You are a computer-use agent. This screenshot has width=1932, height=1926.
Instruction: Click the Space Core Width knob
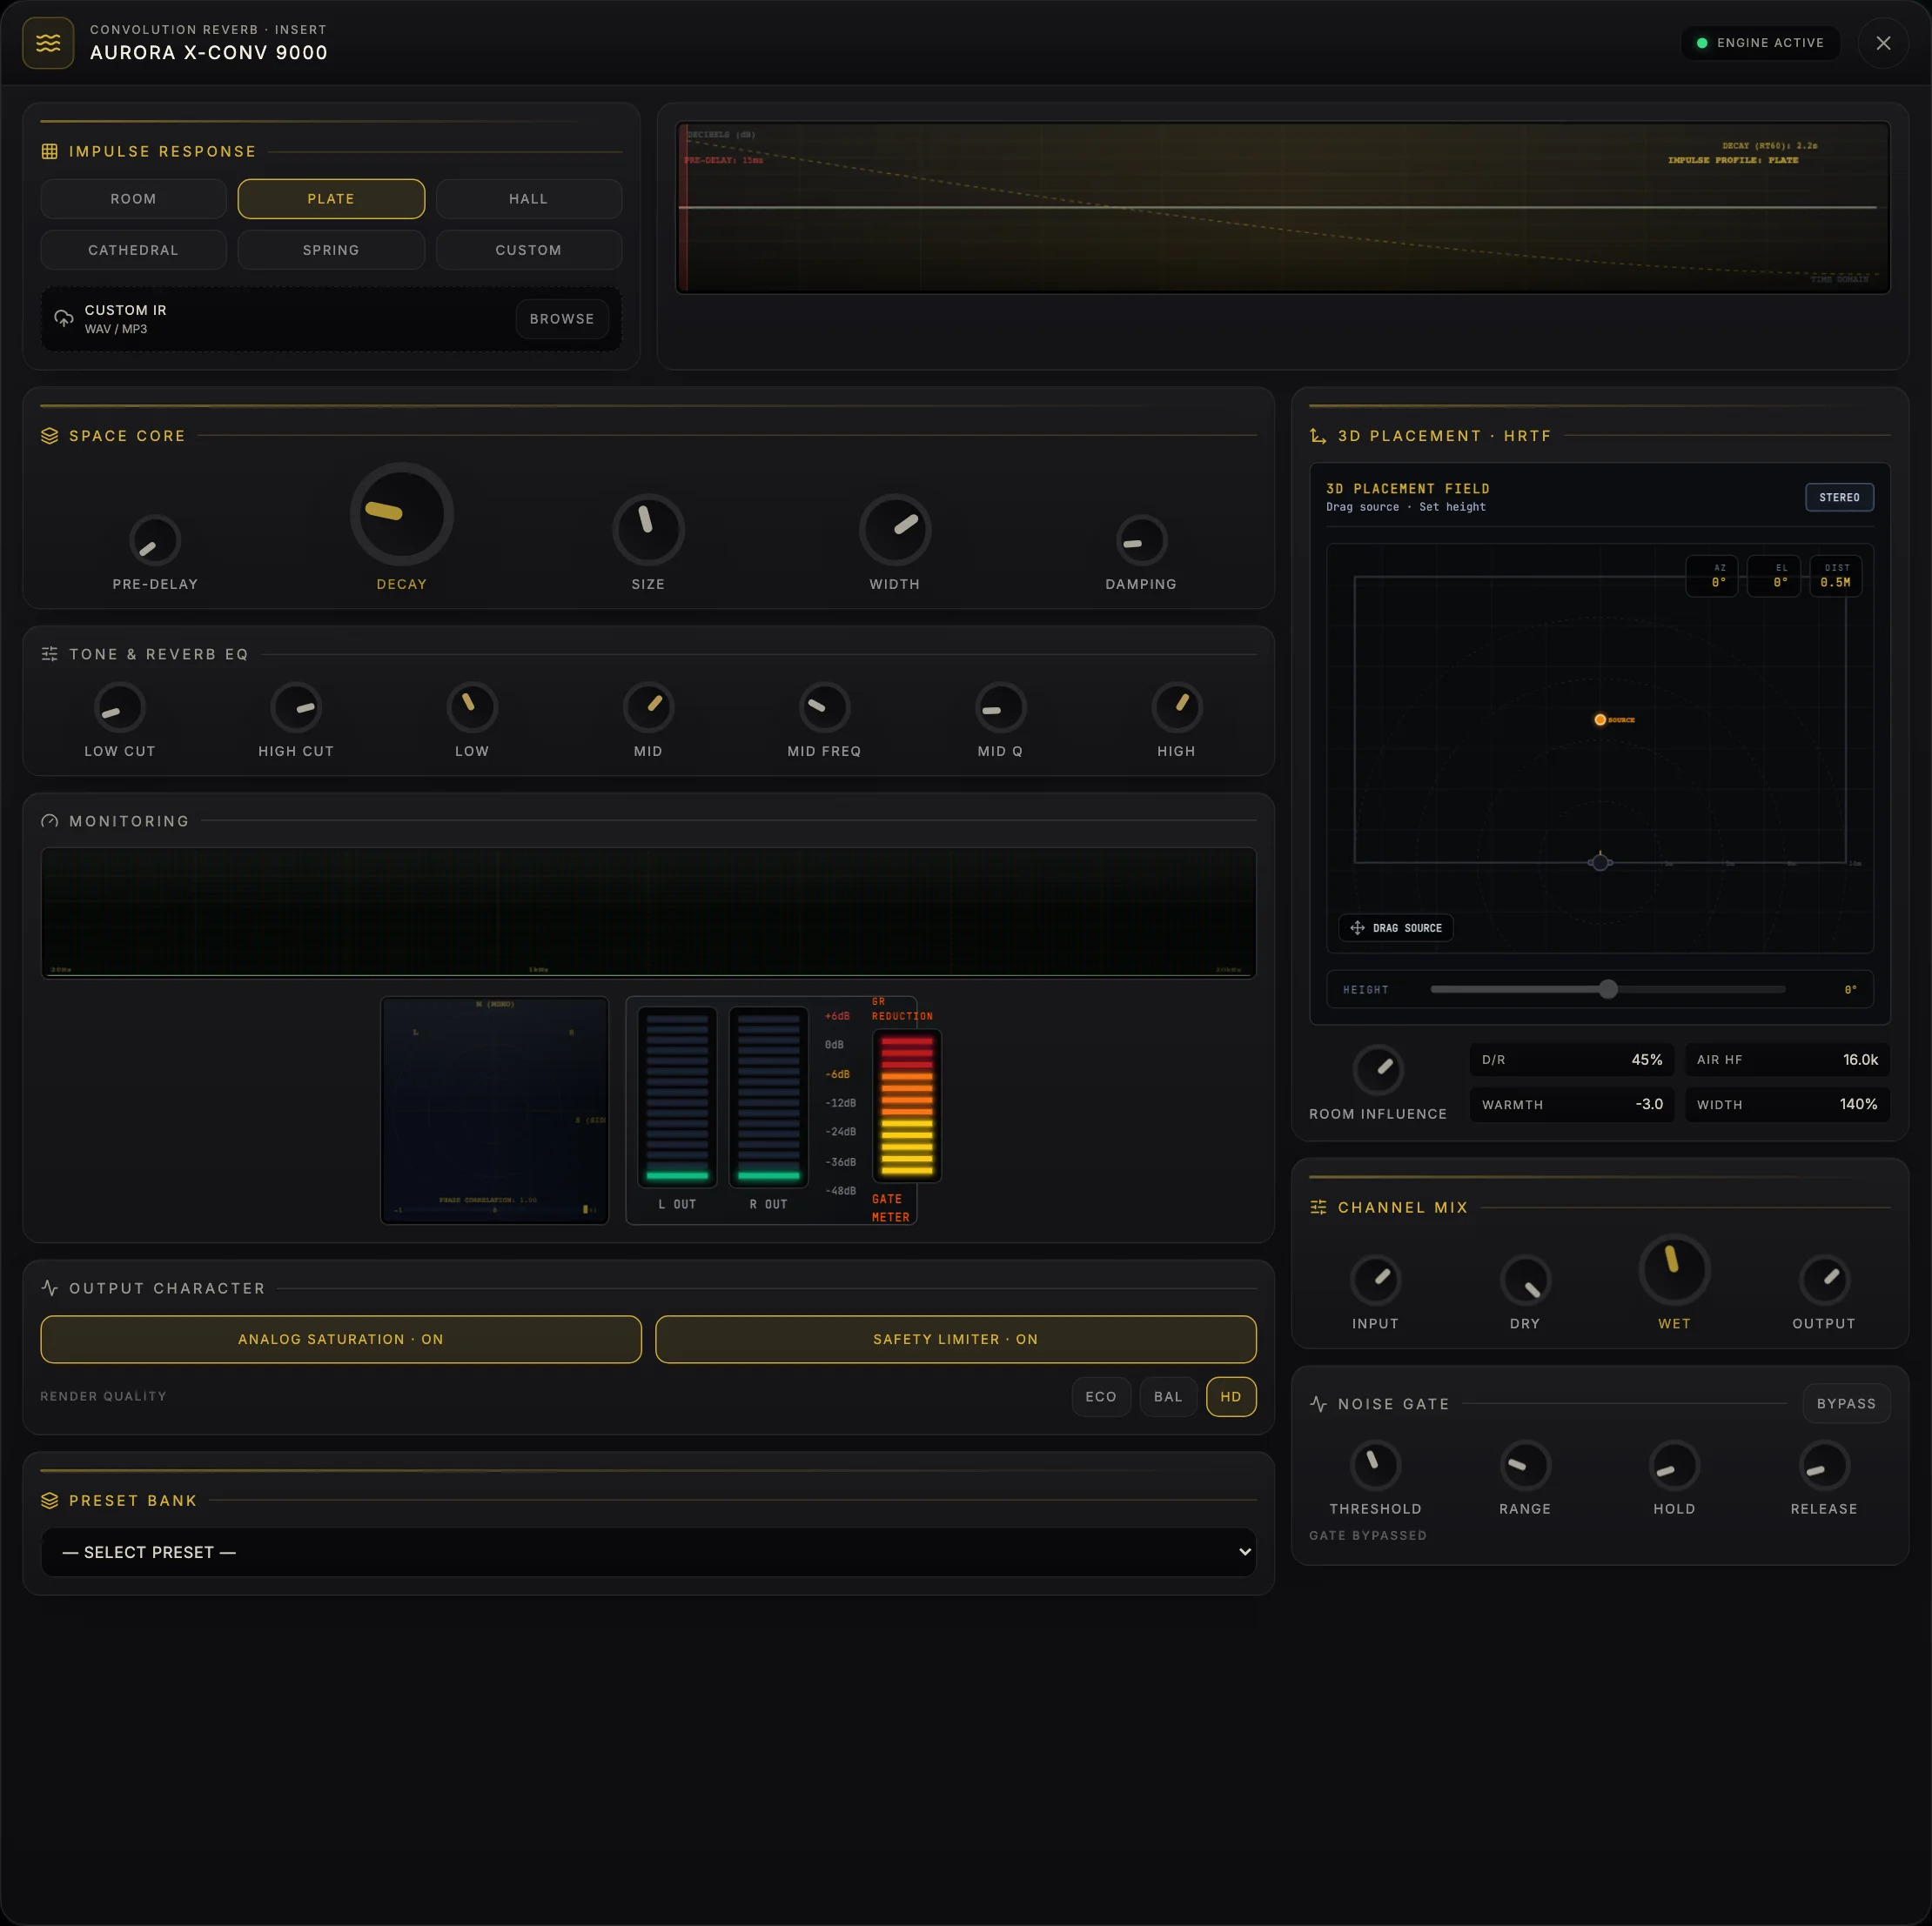click(895, 530)
